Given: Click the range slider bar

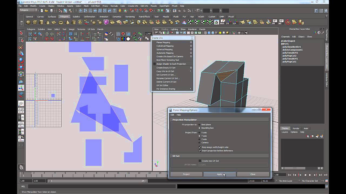Looking at the screenshot, I should click(x=98, y=181).
